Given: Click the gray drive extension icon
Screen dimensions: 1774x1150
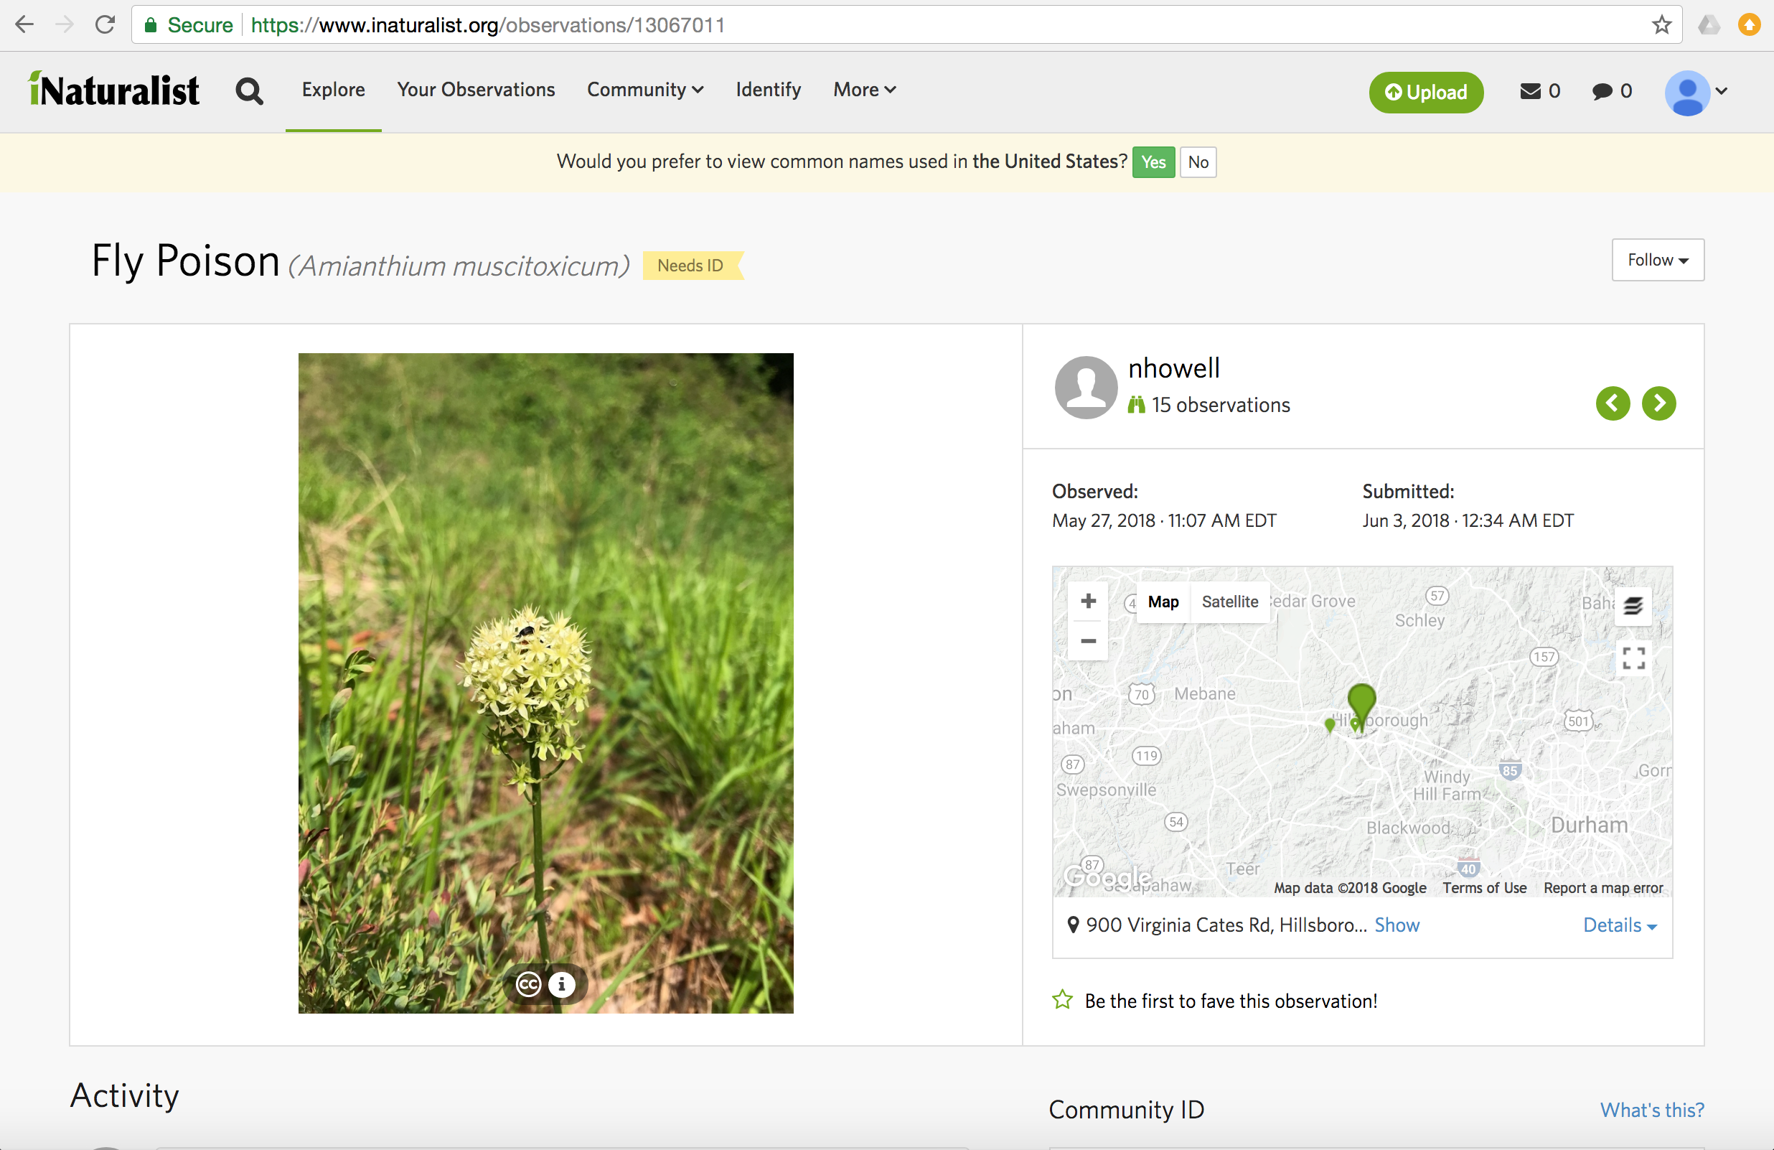Looking at the screenshot, I should (x=1709, y=24).
